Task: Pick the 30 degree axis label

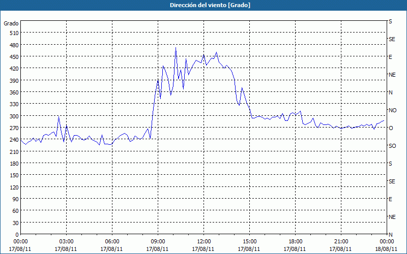Action: coord(16,223)
